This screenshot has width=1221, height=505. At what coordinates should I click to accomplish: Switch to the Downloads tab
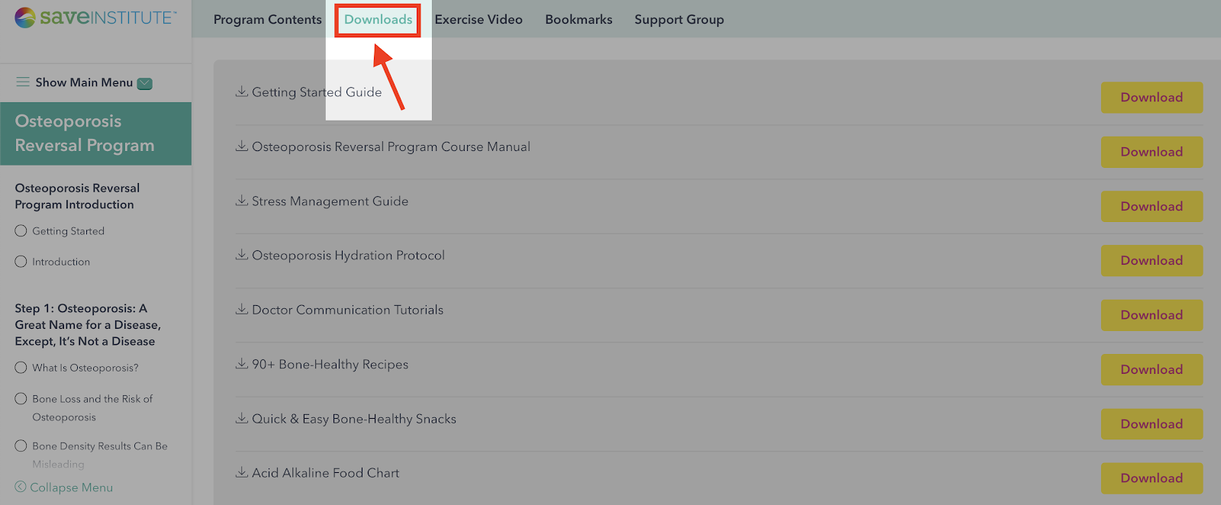tap(378, 20)
